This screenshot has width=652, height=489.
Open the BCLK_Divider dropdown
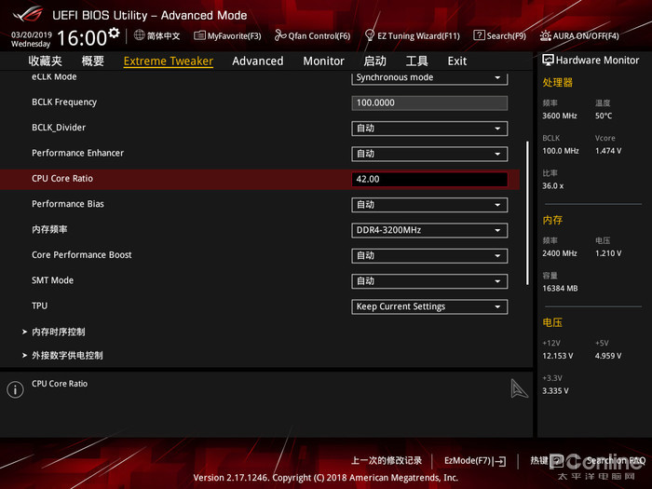429,129
